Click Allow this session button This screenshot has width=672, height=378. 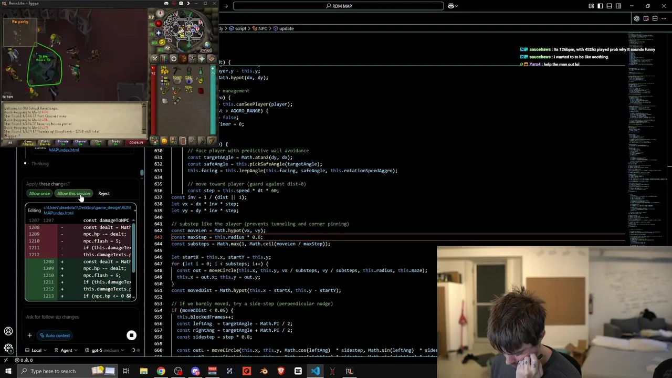[73, 194]
